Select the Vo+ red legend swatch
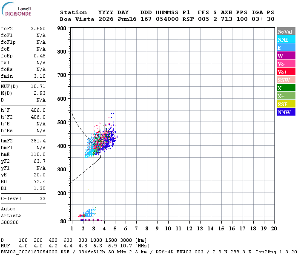The width and height of the screenshot is (298, 255). coord(286,71)
